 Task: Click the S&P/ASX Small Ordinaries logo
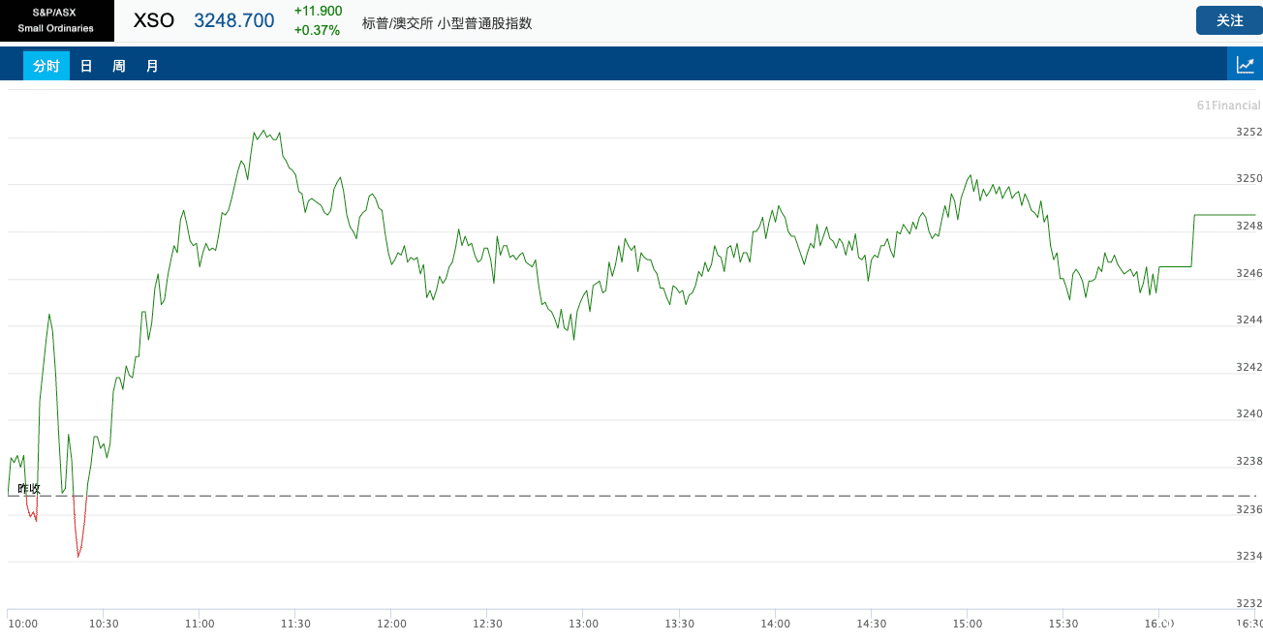tap(56, 20)
